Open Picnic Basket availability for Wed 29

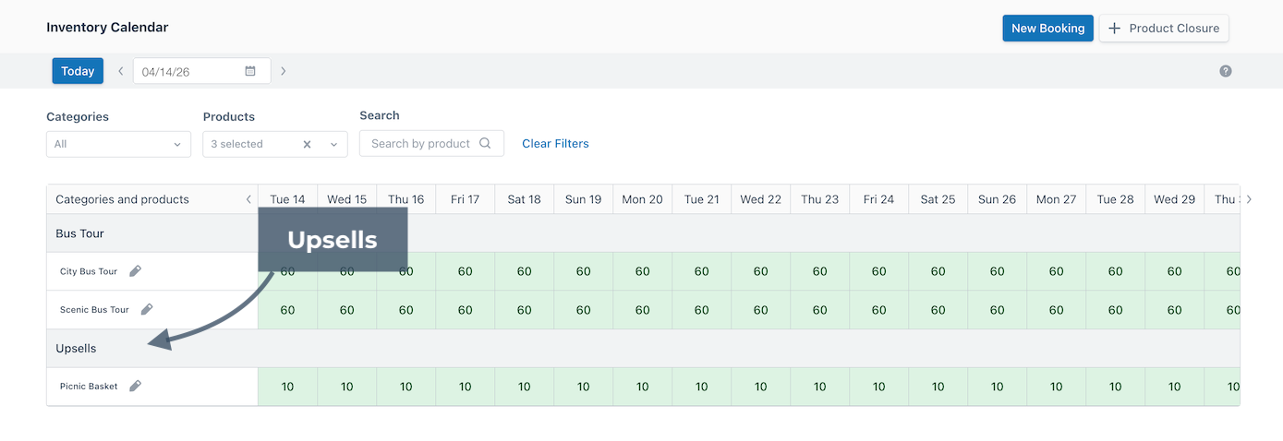tap(1174, 387)
